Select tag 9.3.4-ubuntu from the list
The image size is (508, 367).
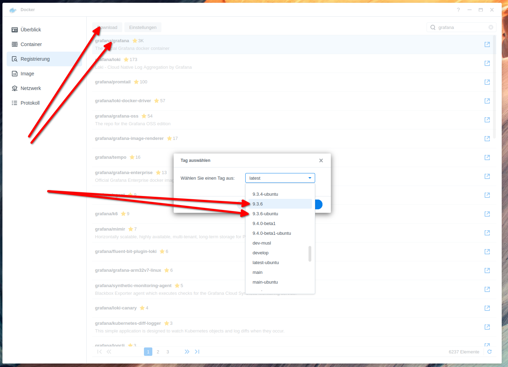click(280, 194)
